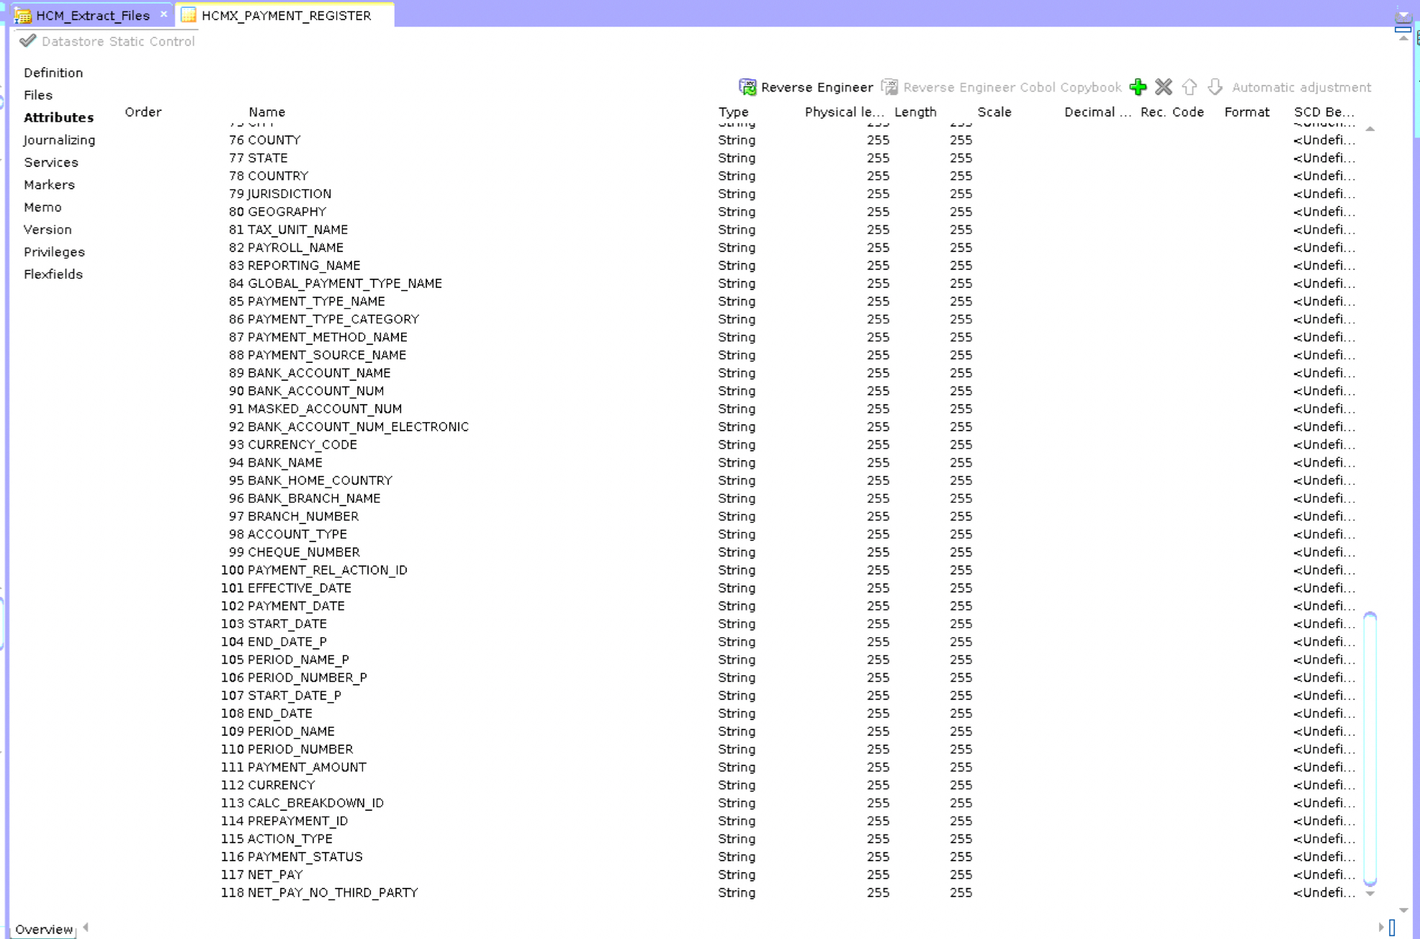Go to the Flexfields section

(x=53, y=274)
